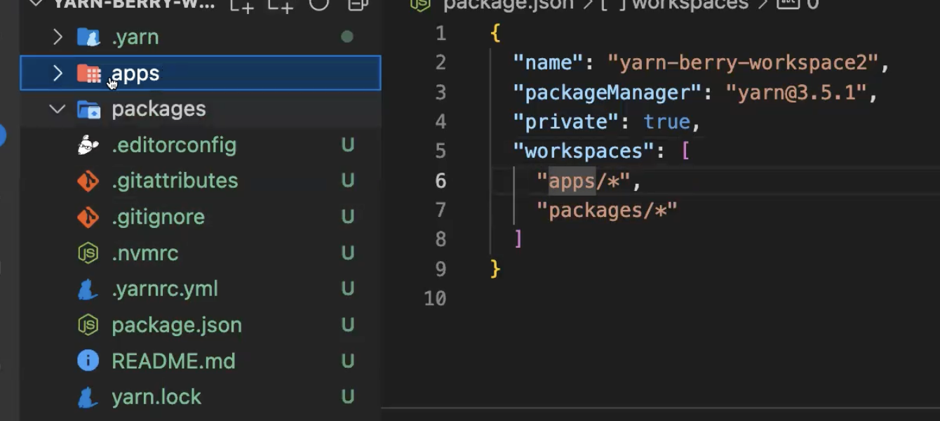Viewport: 940px width, 421px height.
Task: Click line number 1 in gutter
Action: 441,33
